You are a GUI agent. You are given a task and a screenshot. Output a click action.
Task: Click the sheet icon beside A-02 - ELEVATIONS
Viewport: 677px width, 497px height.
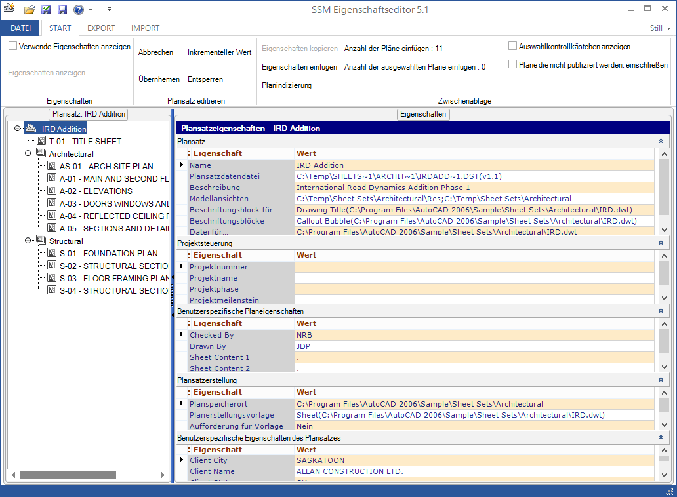click(x=52, y=191)
